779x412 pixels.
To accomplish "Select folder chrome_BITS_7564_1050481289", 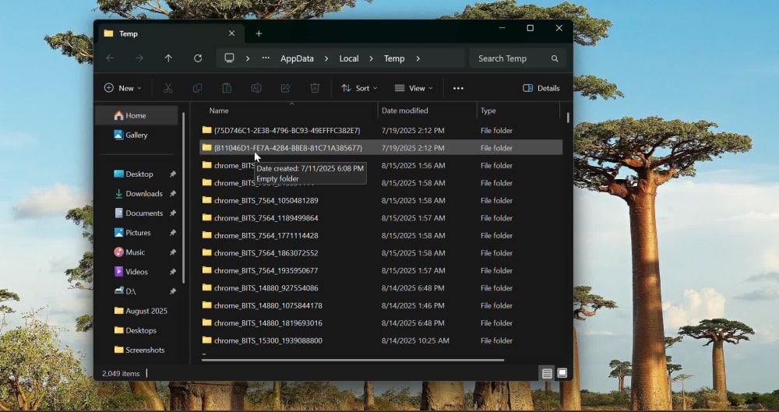I will pyautogui.click(x=381, y=200).
